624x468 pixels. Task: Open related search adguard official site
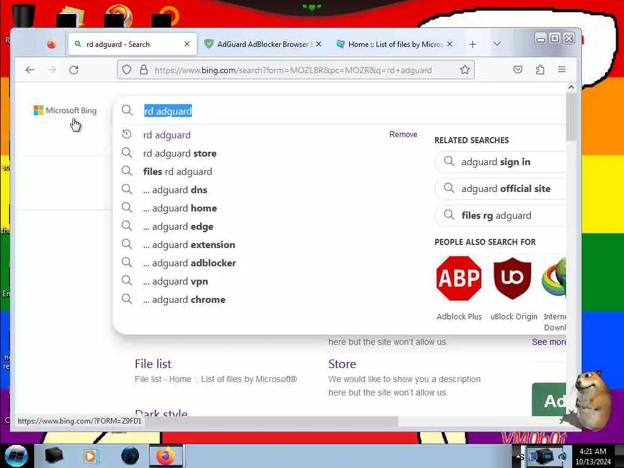point(500,189)
